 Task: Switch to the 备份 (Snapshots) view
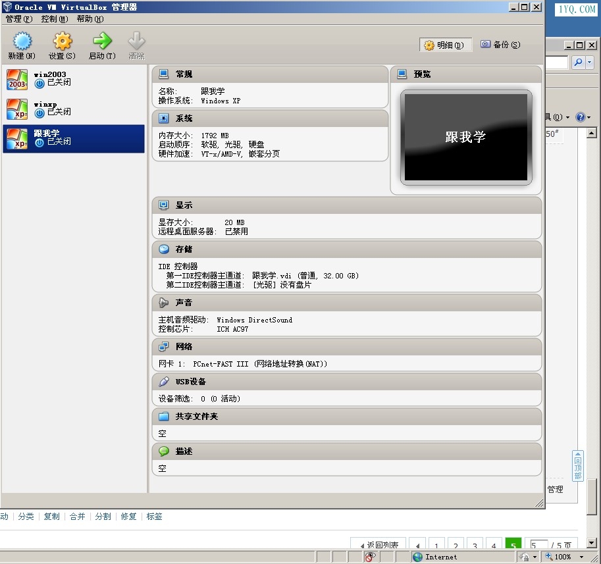pyautogui.click(x=500, y=45)
